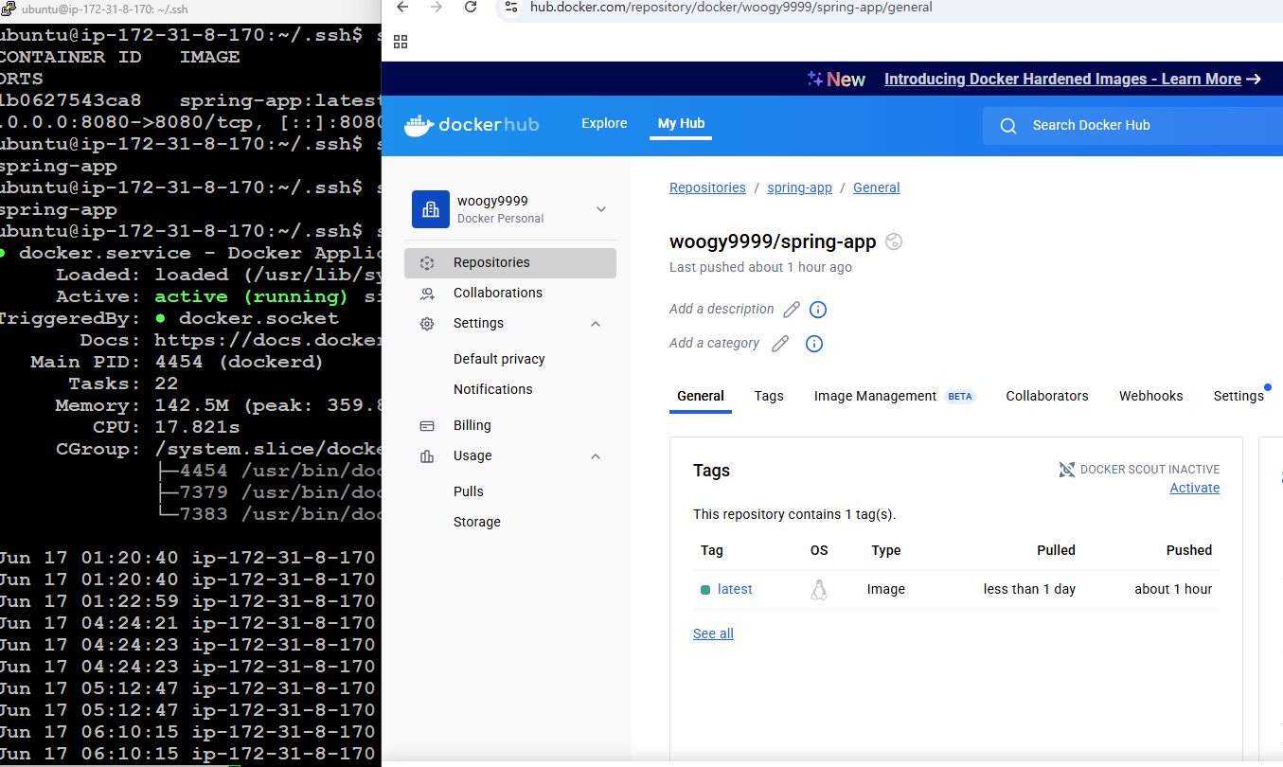Reload the page with refresh icon
The image size is (1283, 767).
471,7
